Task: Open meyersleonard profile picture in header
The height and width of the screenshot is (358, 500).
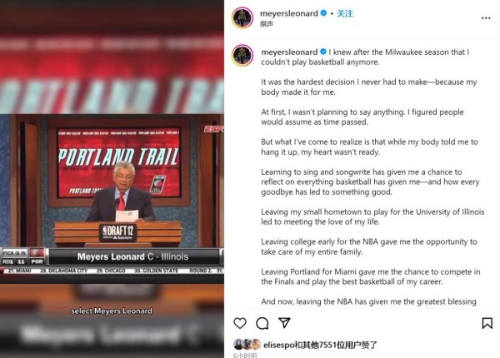Action: click(242, 17)
